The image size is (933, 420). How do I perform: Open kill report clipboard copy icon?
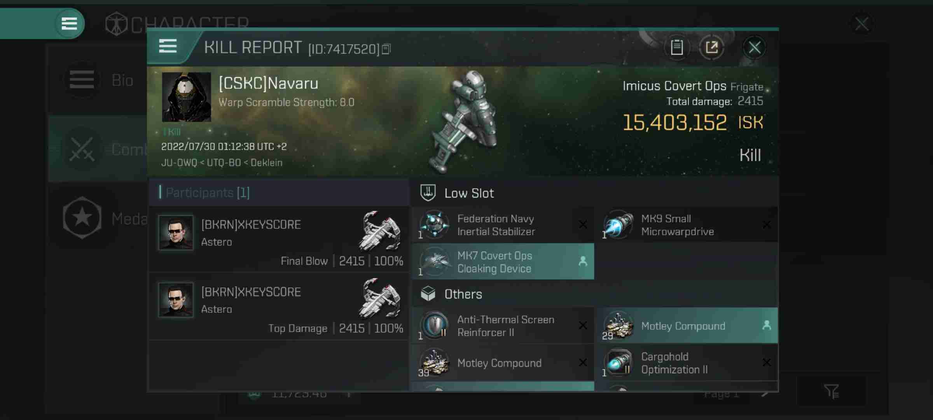click(677, 47)
